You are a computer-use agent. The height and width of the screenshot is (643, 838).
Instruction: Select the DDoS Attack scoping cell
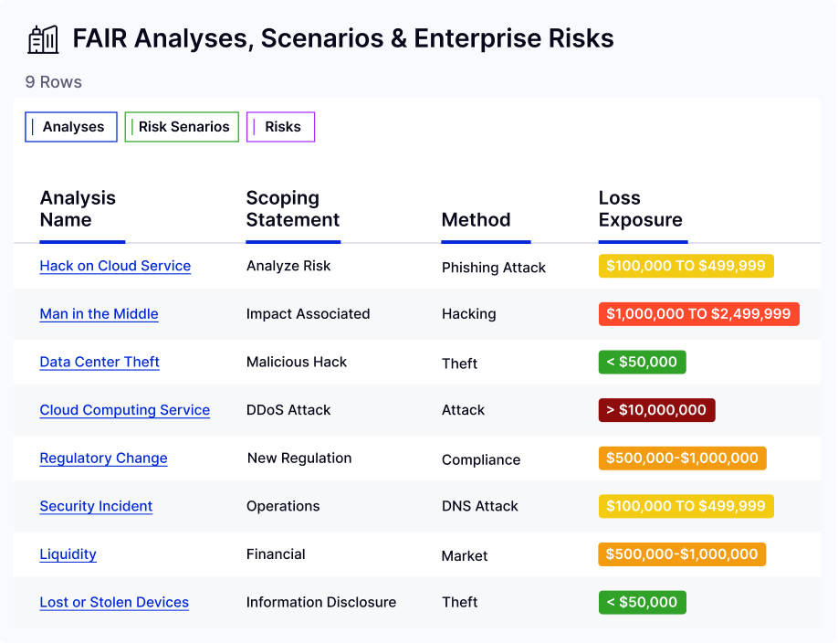click(288, 410)
